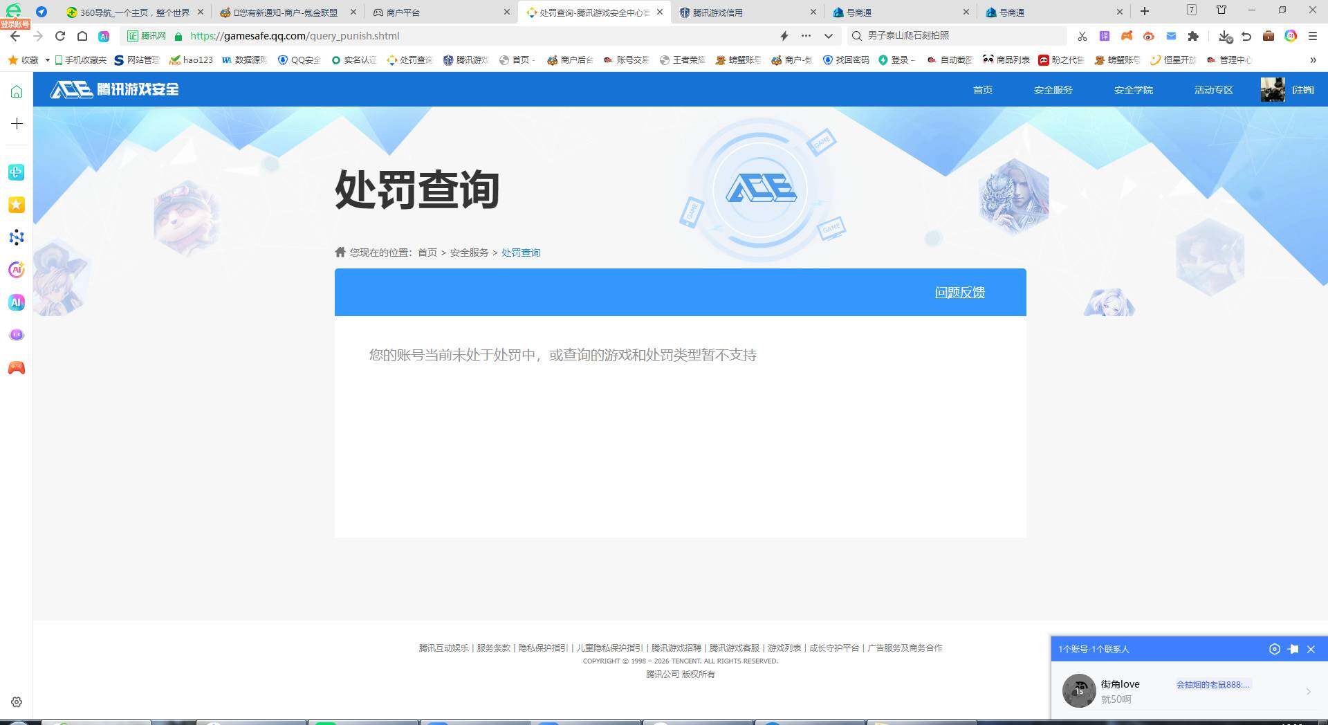
Task: Expand the bookmarks overflow chevron on far right
Action: pos(1313,60)
